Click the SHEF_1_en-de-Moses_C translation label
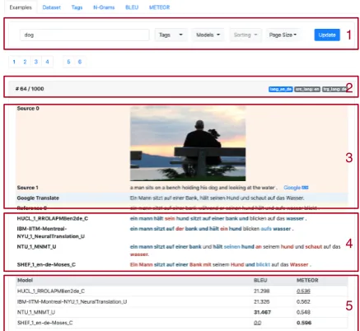The image size is (360, 331). pyautogui.click(x=46, y=265)
